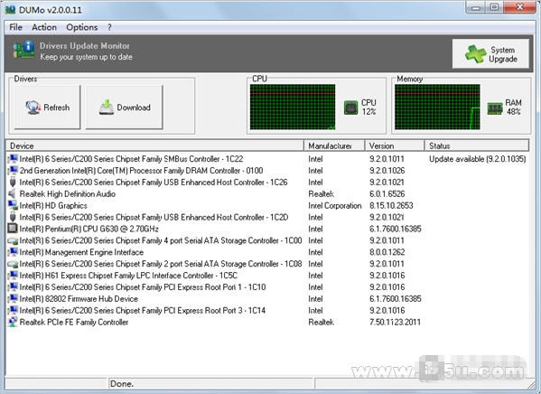Sort by the Status column header
541x394 pixels.
coord(477,145)
